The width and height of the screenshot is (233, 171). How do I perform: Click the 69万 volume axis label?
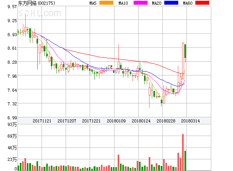click(12, 136)
